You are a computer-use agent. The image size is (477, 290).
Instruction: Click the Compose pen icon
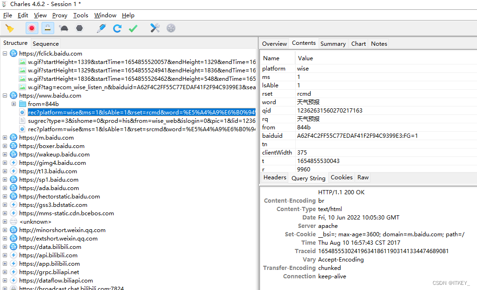(101, 28)
